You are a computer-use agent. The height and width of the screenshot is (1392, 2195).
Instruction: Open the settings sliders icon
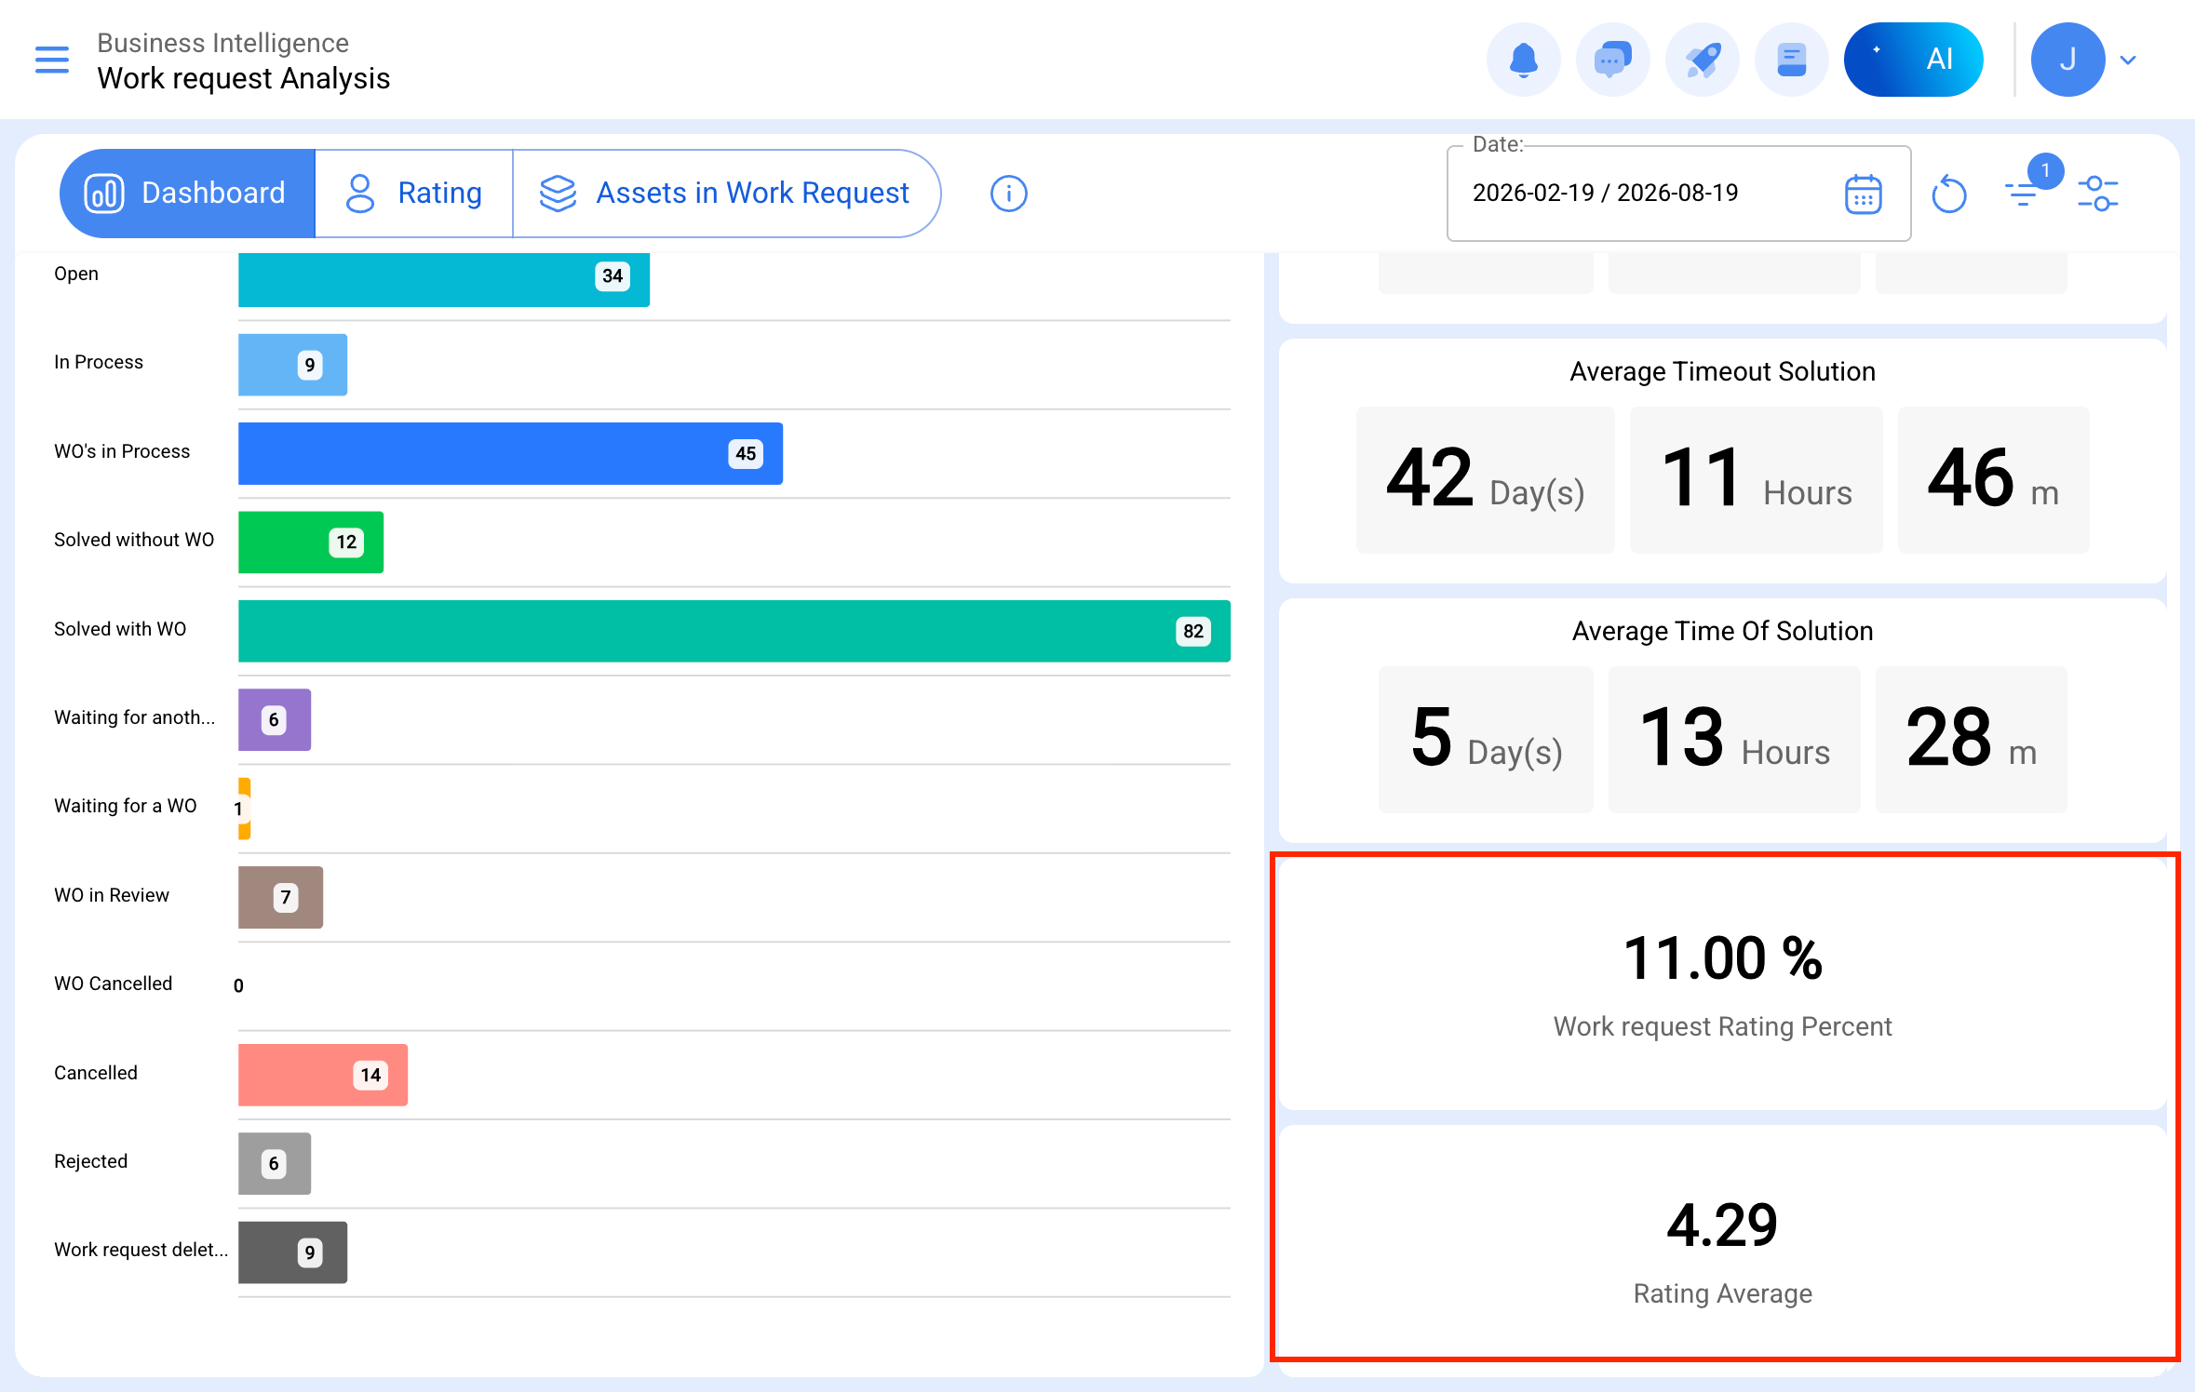click(2098, 194)
